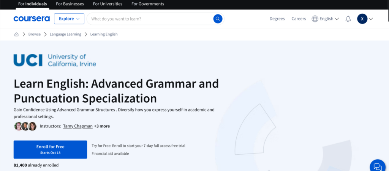
Task: Click the blue search magnifier button
Action: click(x=218, y=19)
